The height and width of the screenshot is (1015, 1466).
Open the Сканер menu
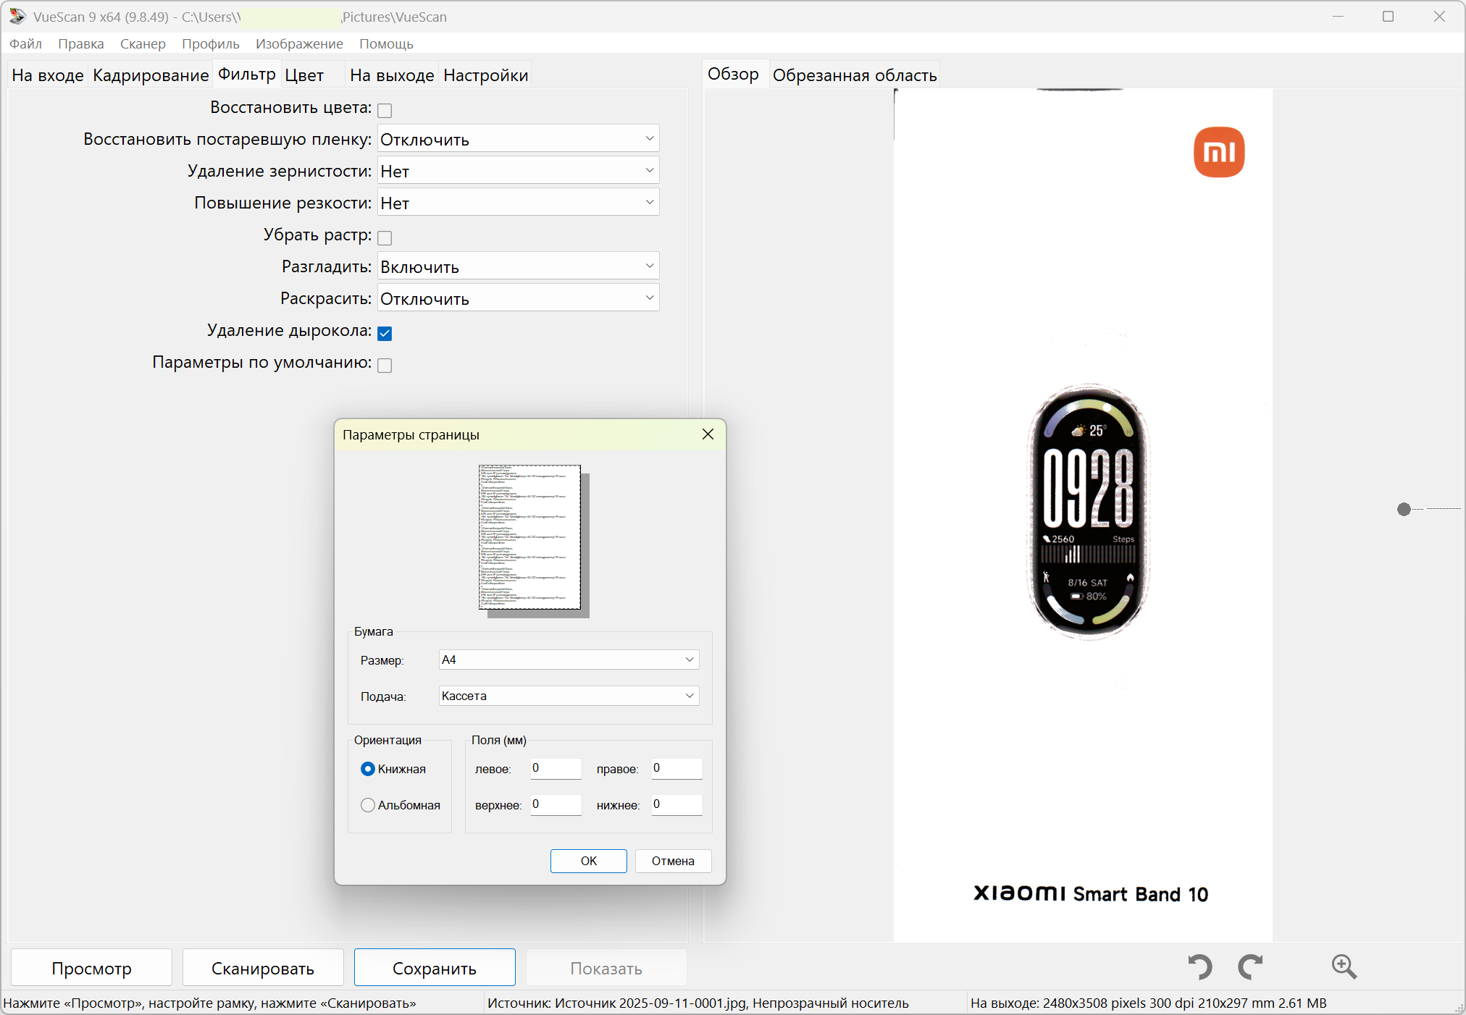coord(143,43)
